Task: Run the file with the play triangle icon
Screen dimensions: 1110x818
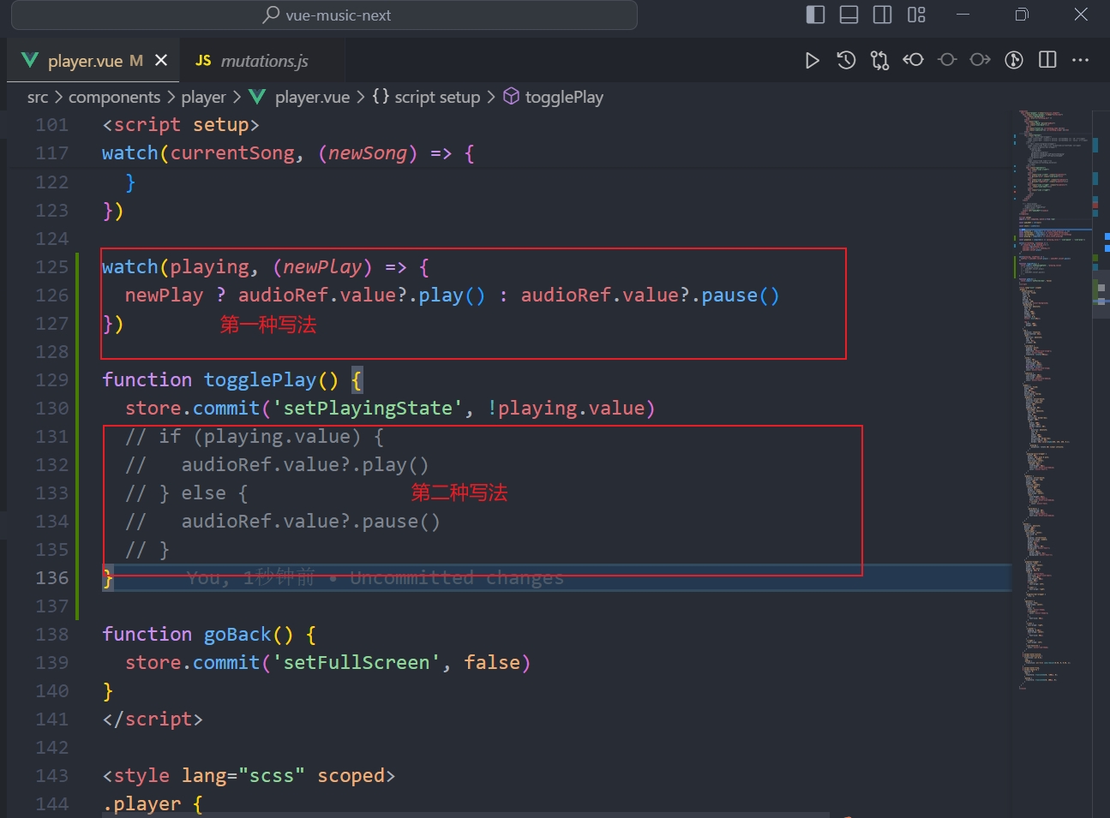Action: pos(812,60)
